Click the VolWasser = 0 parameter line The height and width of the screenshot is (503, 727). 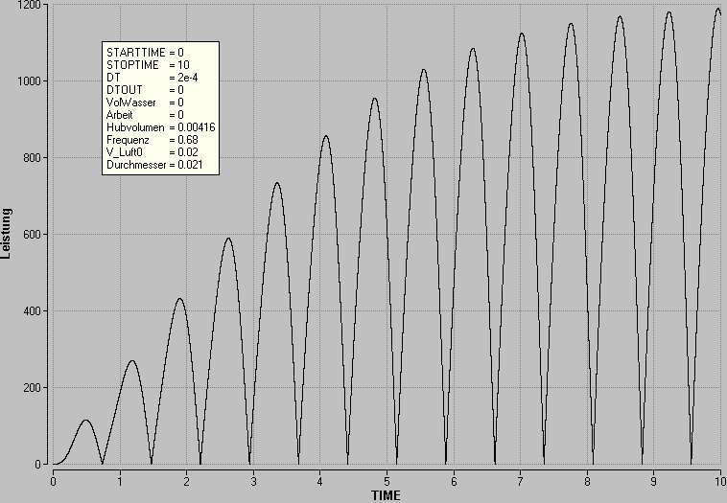tap(145, 103)
